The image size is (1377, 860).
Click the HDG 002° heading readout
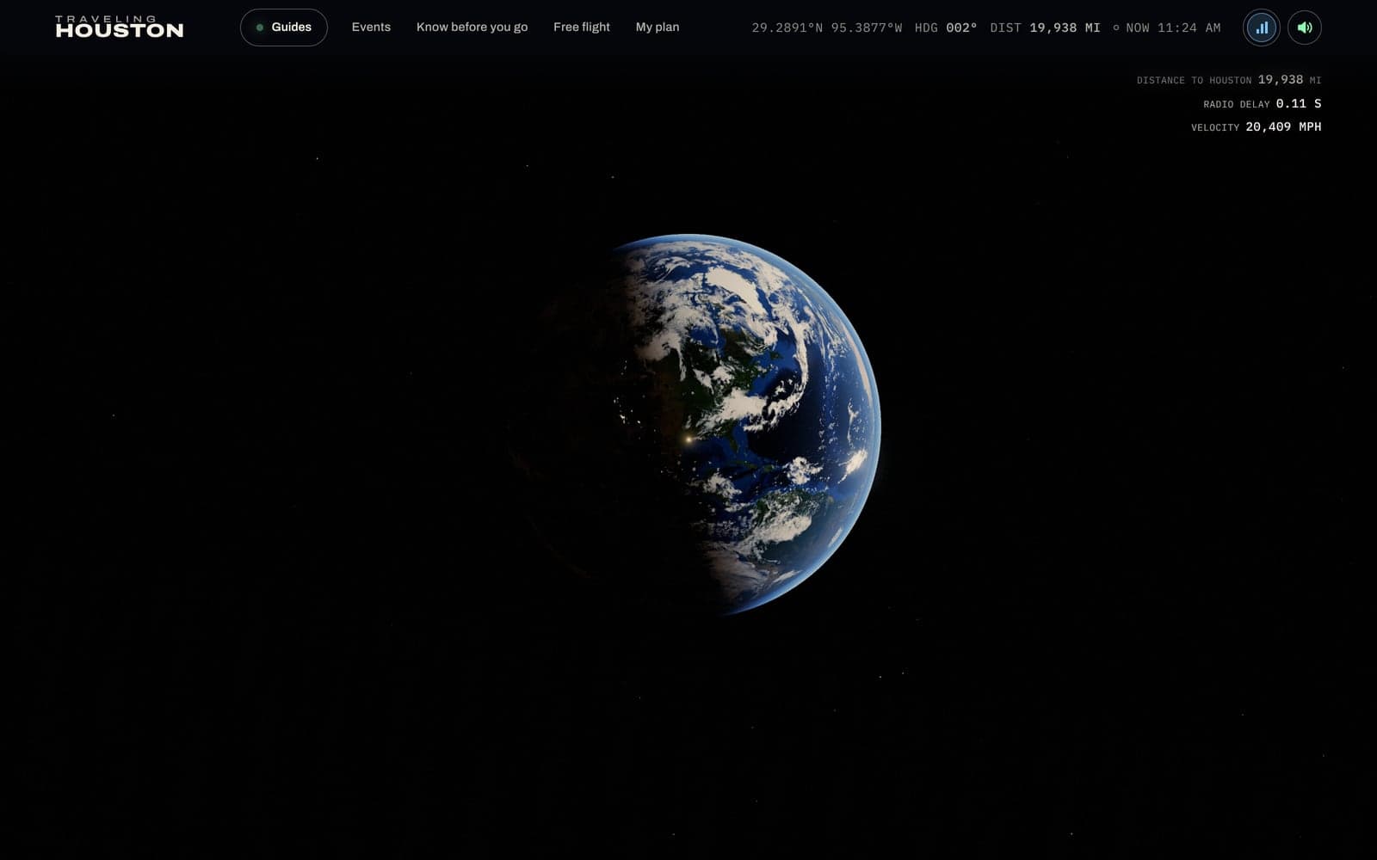tap(946, 28)
